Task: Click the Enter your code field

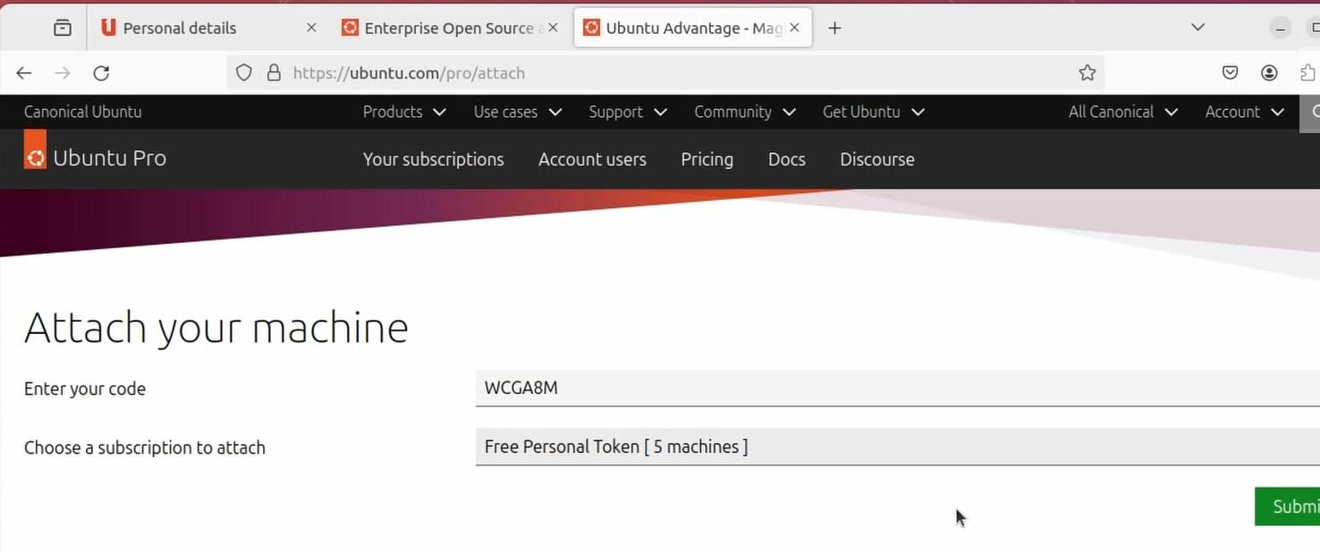Action: point(897,388)
